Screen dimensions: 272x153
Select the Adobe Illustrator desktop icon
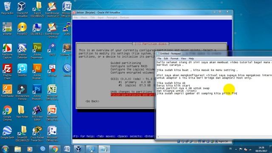point(37,71)
